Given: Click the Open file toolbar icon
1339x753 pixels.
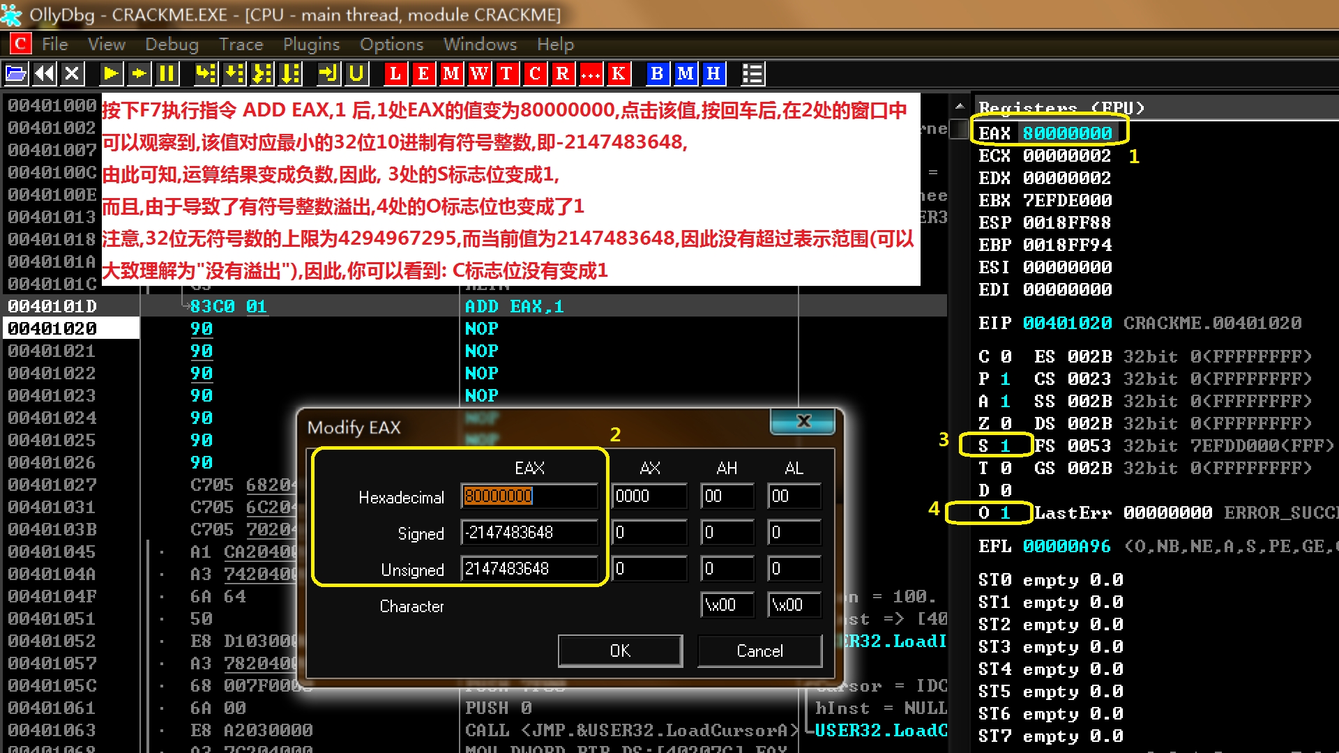Looking at the screenshot, I should pos(16,73).
